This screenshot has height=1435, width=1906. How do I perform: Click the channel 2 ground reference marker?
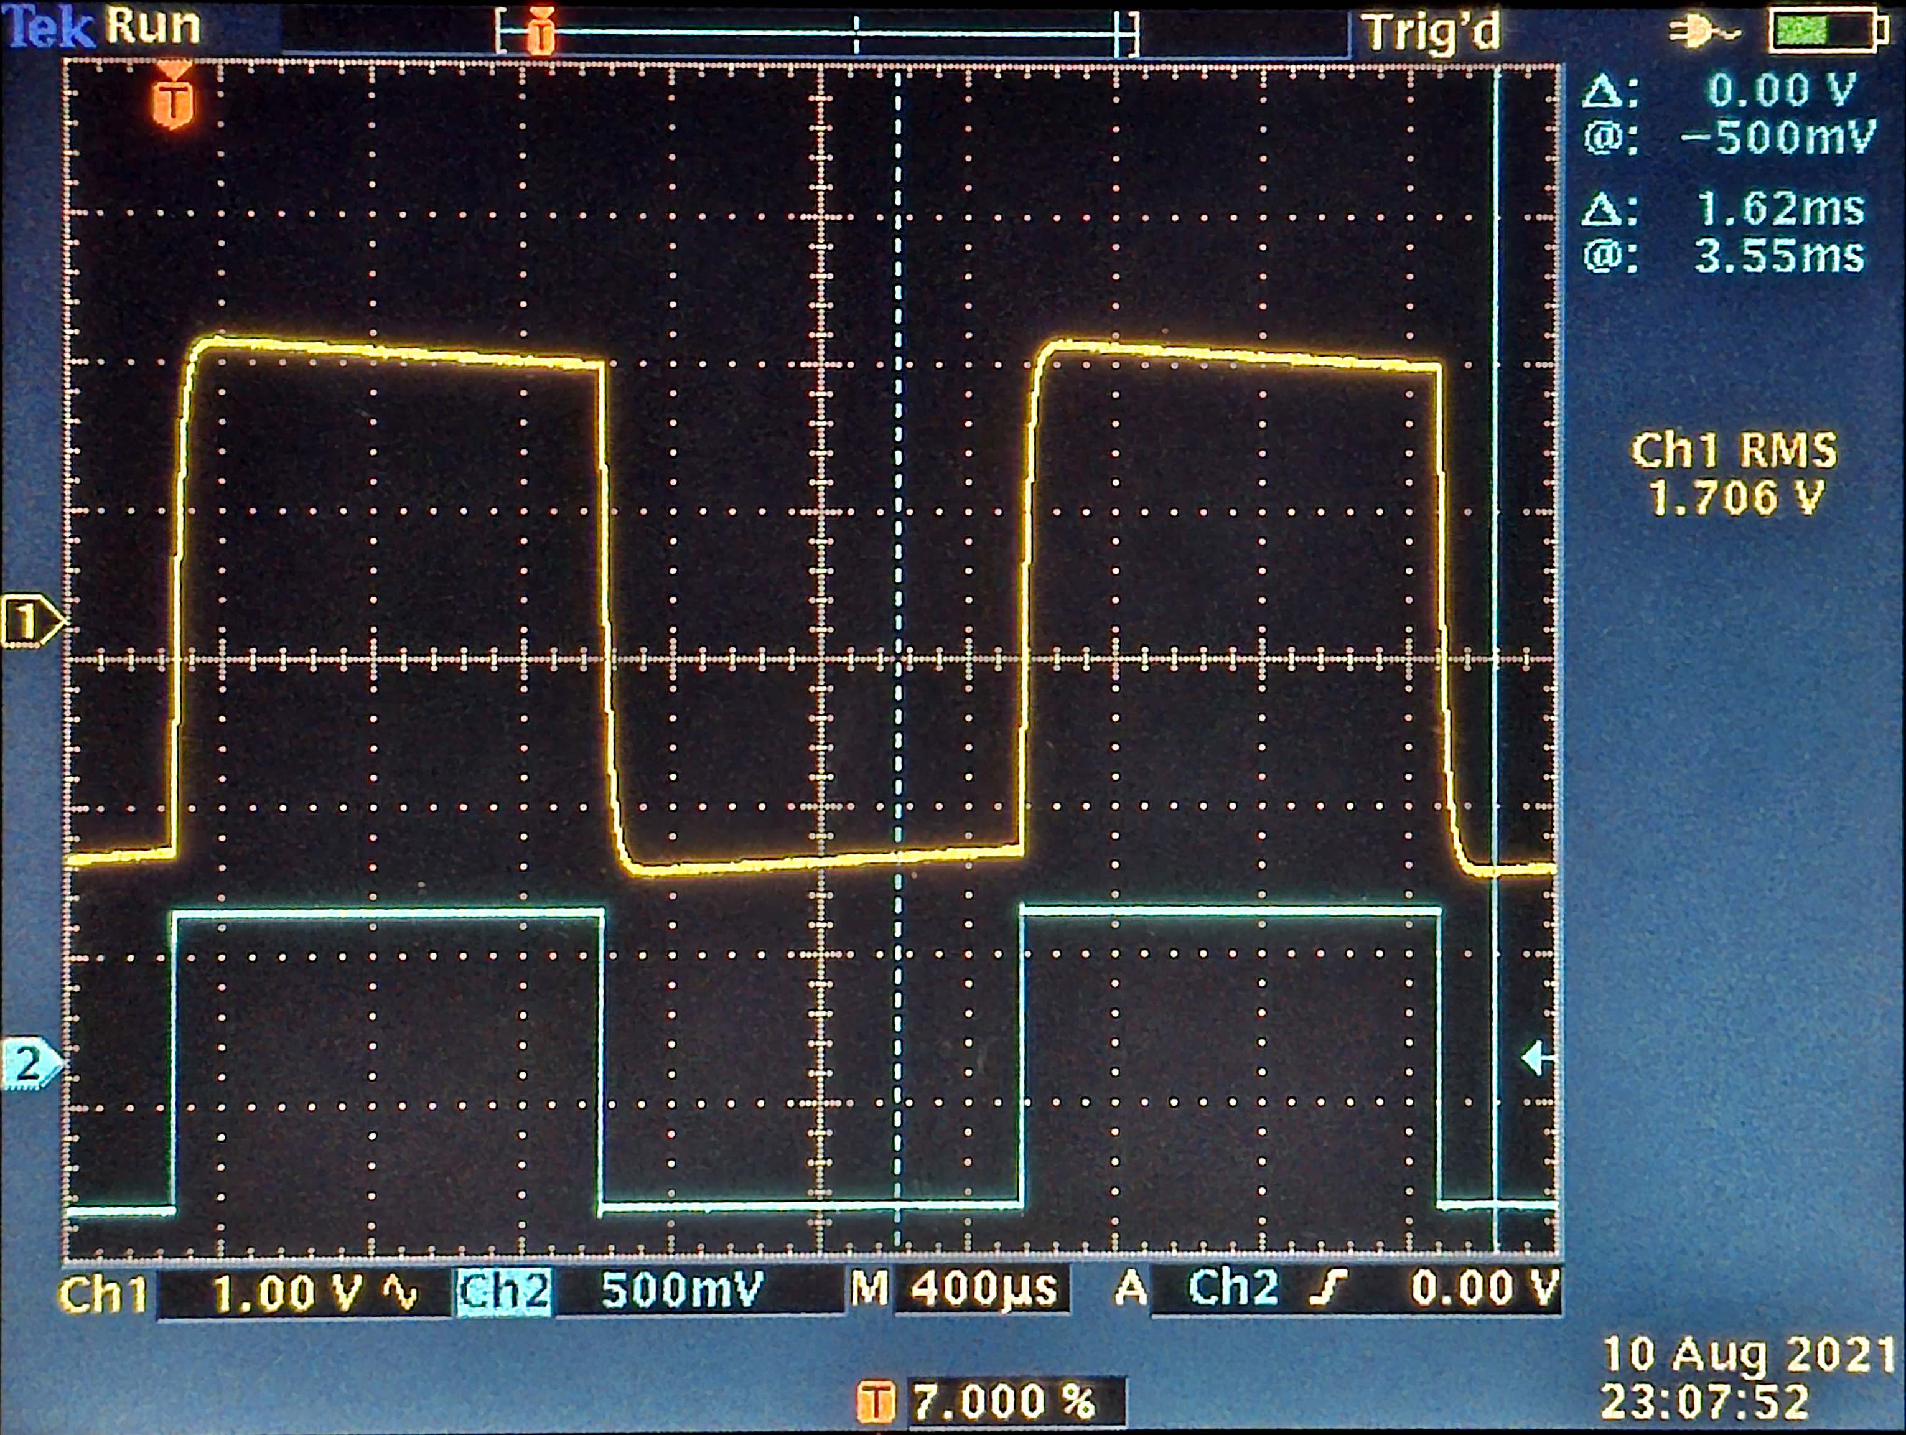pos(29,1064)
